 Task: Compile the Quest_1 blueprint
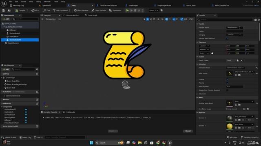coord(20,11)
